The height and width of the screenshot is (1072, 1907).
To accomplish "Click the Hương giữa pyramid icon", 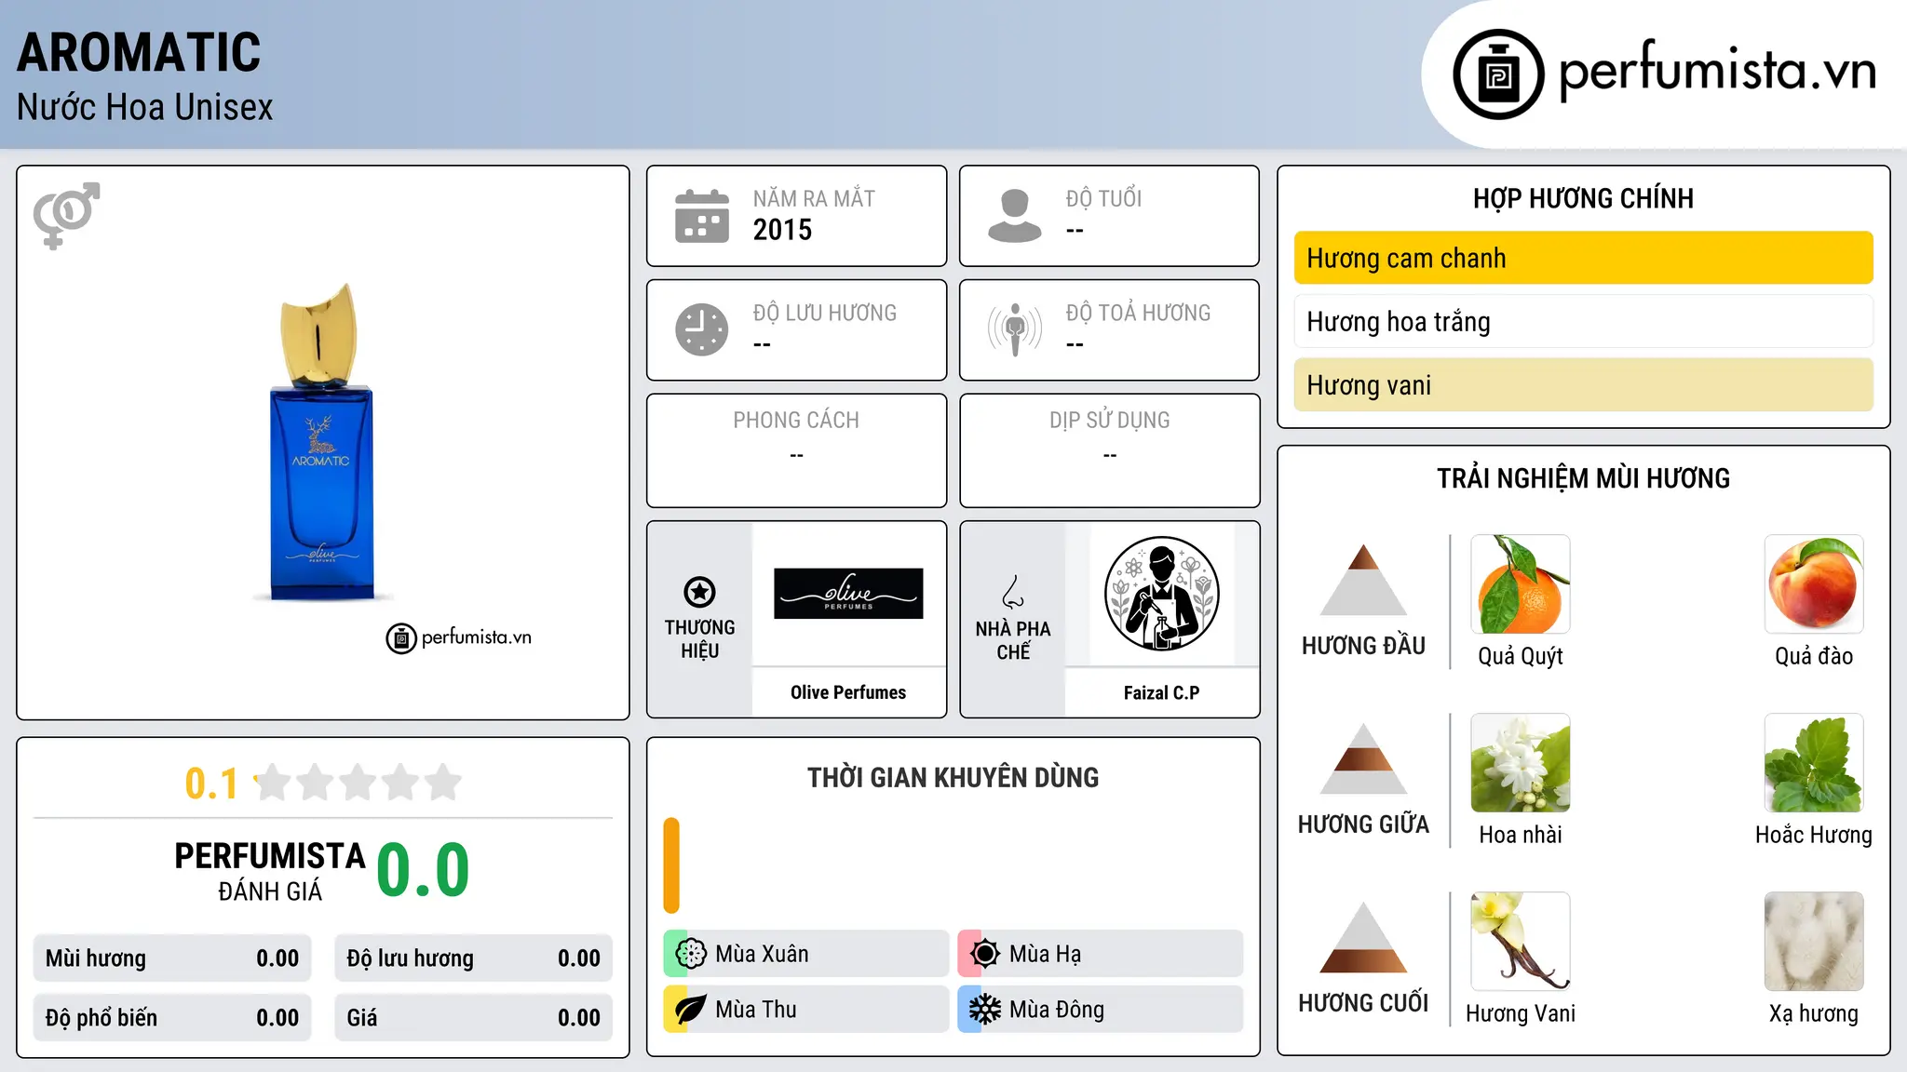I will pyautogui.click(x=1363, y=758).
